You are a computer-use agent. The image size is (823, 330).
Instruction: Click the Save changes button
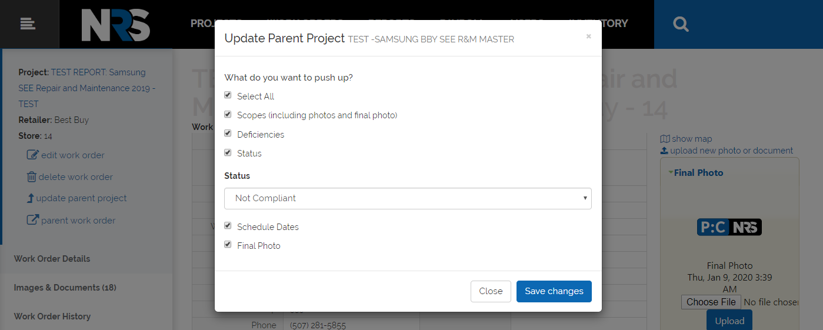click(554, 291)
